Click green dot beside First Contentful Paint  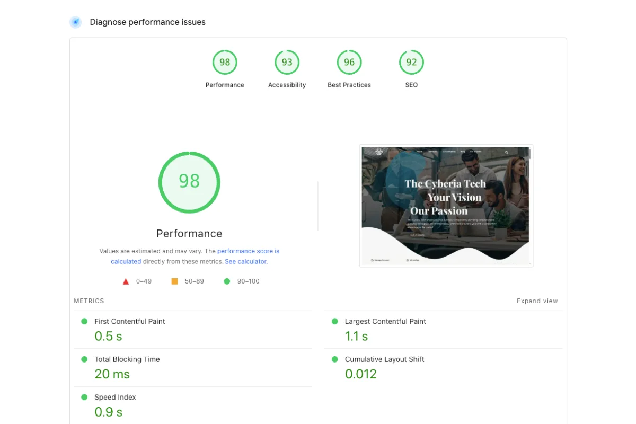84,321
